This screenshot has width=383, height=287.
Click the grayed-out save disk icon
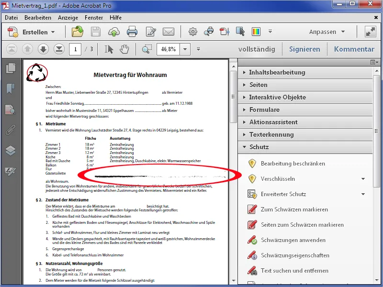tap(96, 32)
